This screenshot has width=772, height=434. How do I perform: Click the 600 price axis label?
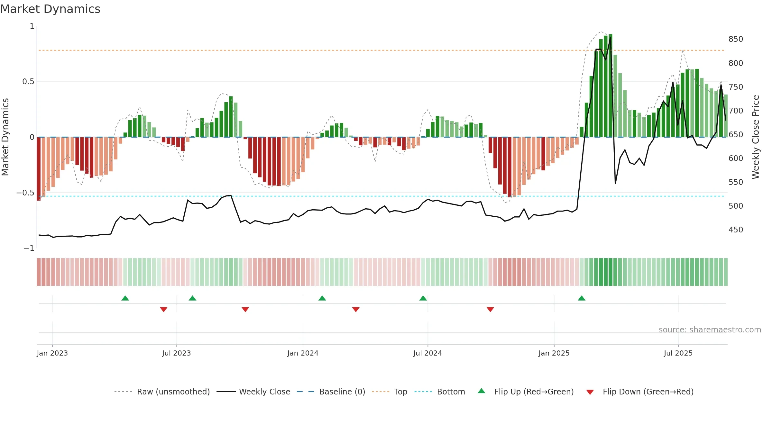click(736, 158)
